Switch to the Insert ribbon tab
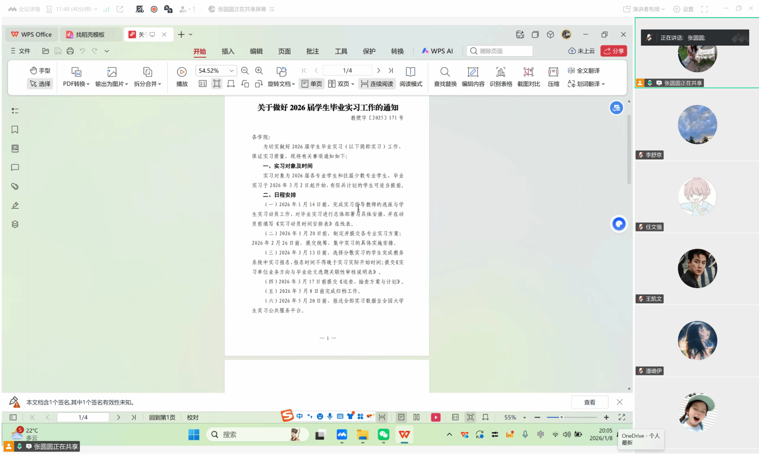This screenshot has height=455, width=759. click(x=228, y=51)
